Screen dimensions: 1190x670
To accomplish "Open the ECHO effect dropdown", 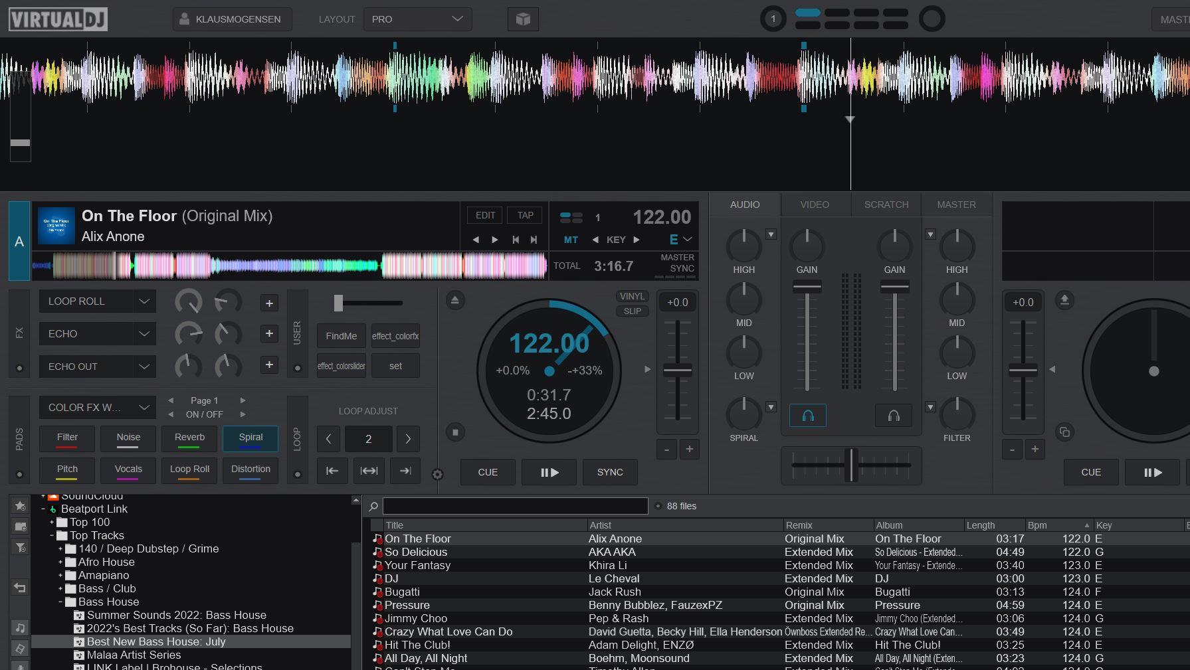I will tap(98, 334).
